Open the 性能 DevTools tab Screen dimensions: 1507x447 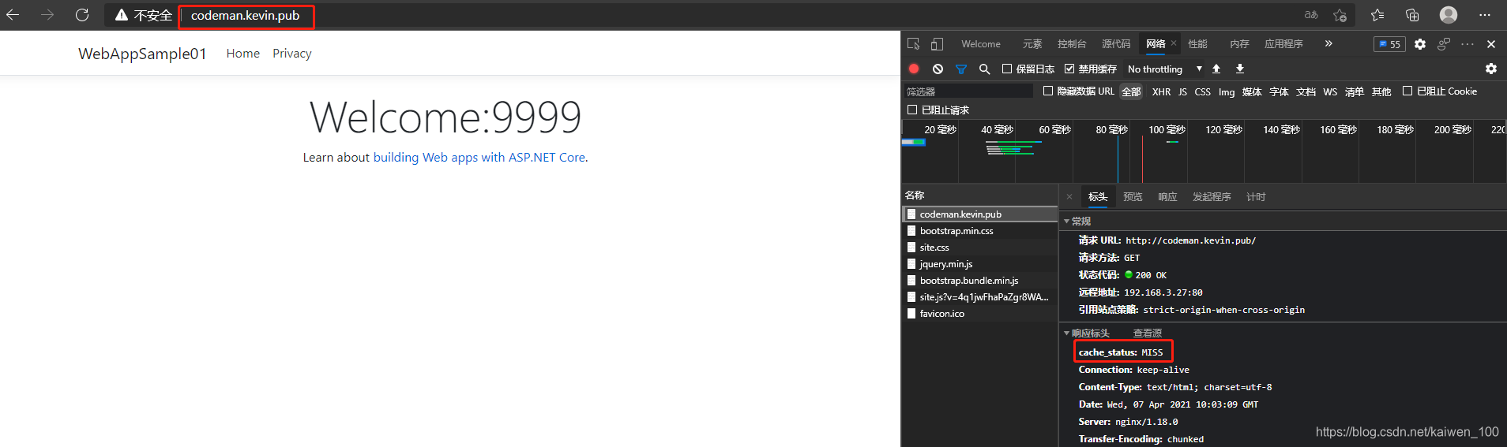(1198, 44)
